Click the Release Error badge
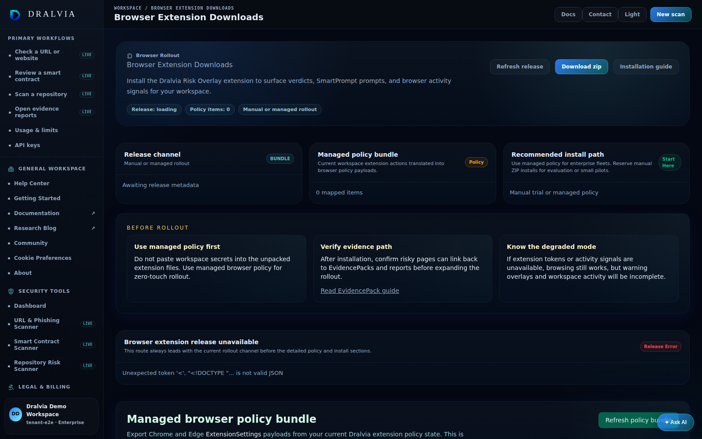The image size is (702, 439). pos(660,347)
